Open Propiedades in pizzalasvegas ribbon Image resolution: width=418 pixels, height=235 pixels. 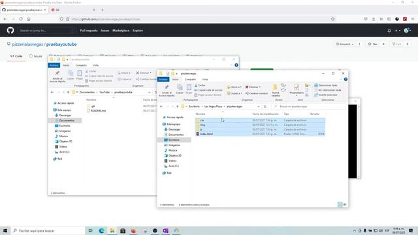[297, 90]
